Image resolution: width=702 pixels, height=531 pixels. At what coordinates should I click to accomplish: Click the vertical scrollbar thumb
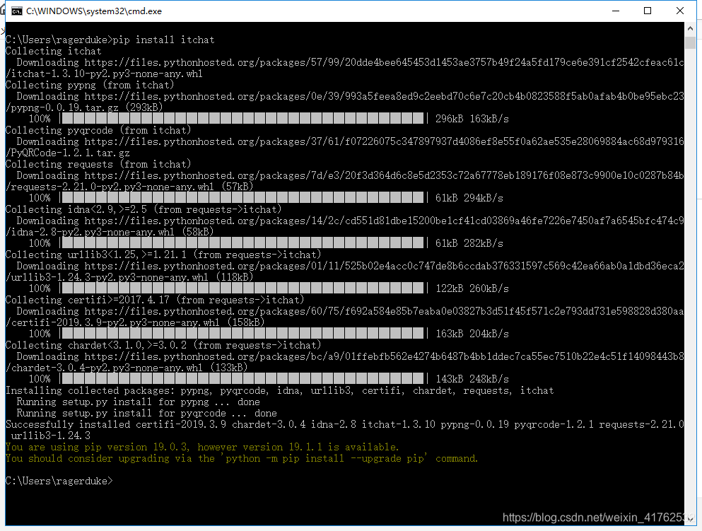point(690,43)
